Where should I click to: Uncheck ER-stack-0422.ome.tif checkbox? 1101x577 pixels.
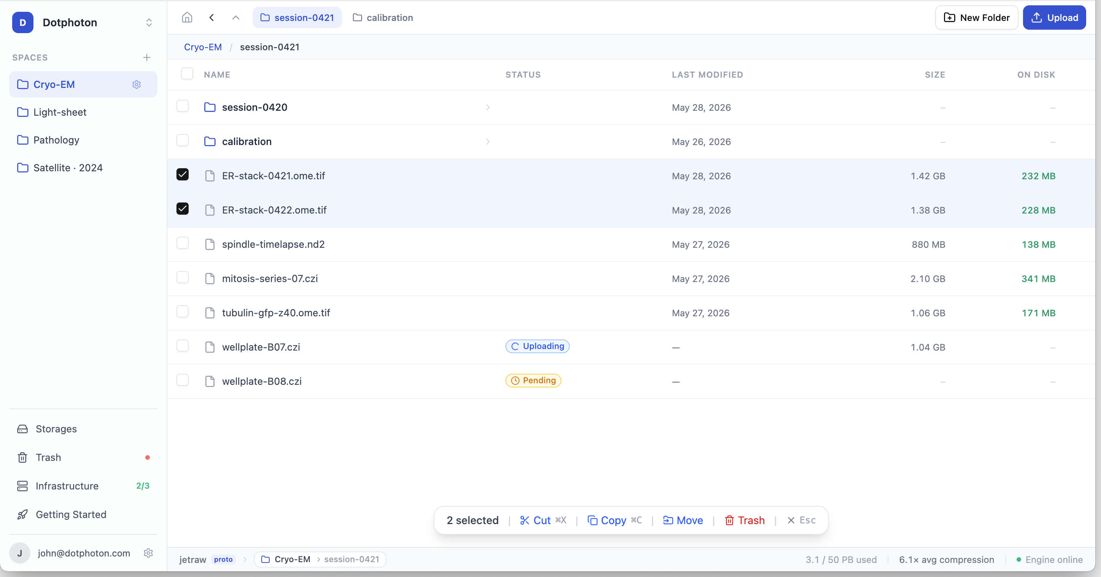pyautogui.click(x=183, y=209)
